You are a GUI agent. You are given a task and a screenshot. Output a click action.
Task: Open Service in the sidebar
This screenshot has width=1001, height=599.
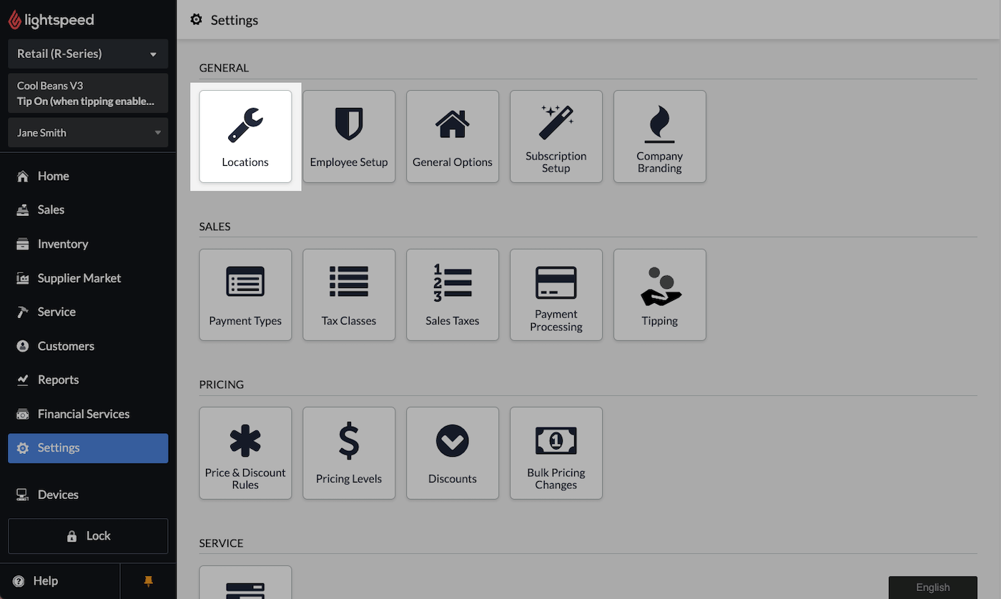coord(88,312)
